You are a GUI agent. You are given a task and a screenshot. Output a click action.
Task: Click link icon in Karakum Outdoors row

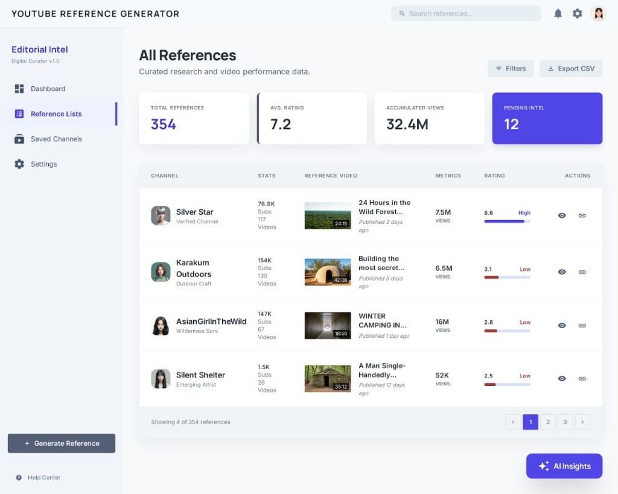(x=582, y=272)
